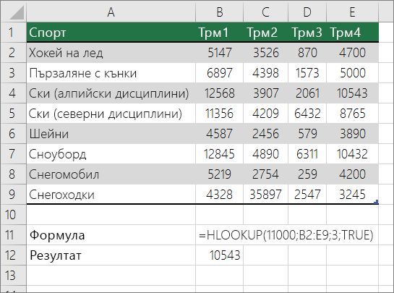Click the value 4328 in row 9
The width and height of the screenshot is (394, 293).
219,194
